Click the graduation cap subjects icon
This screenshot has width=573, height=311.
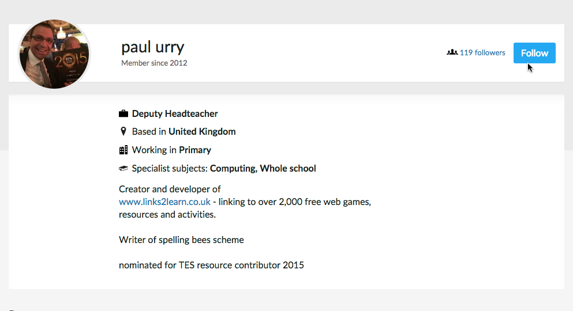coord(123,169)
